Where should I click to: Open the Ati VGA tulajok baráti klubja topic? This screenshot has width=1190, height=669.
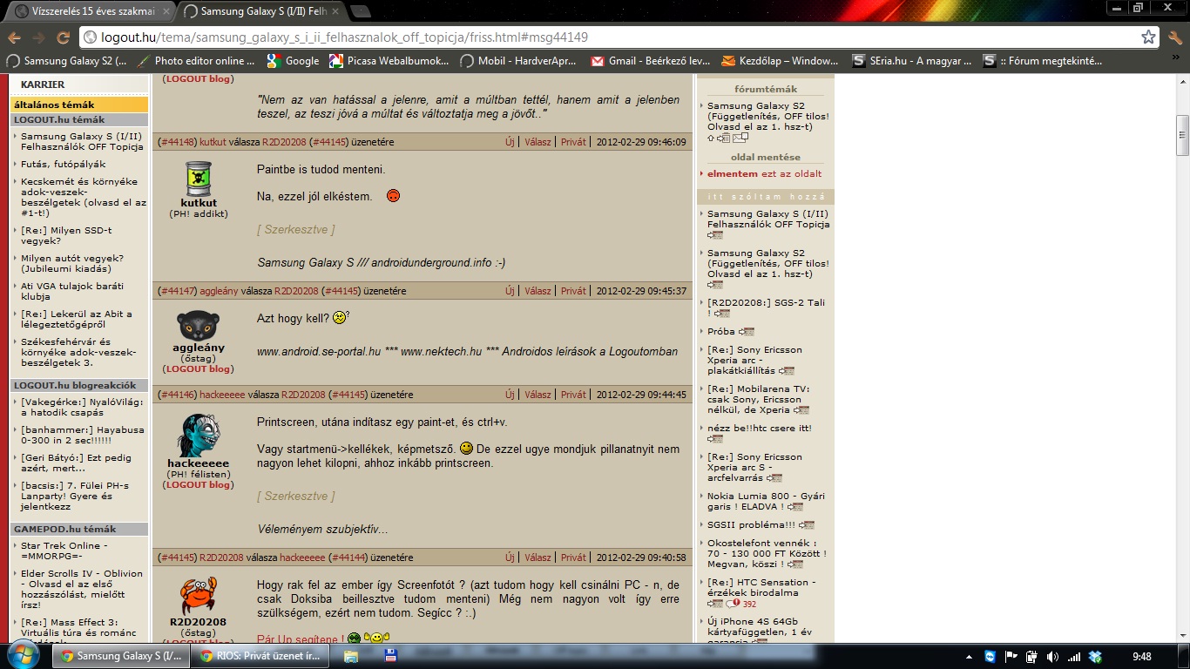(72, 291)
